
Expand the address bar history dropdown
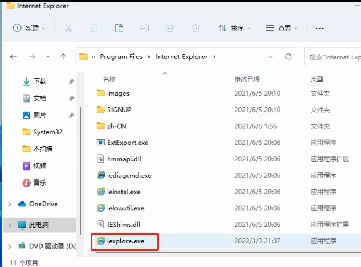(x=270, y=57)
